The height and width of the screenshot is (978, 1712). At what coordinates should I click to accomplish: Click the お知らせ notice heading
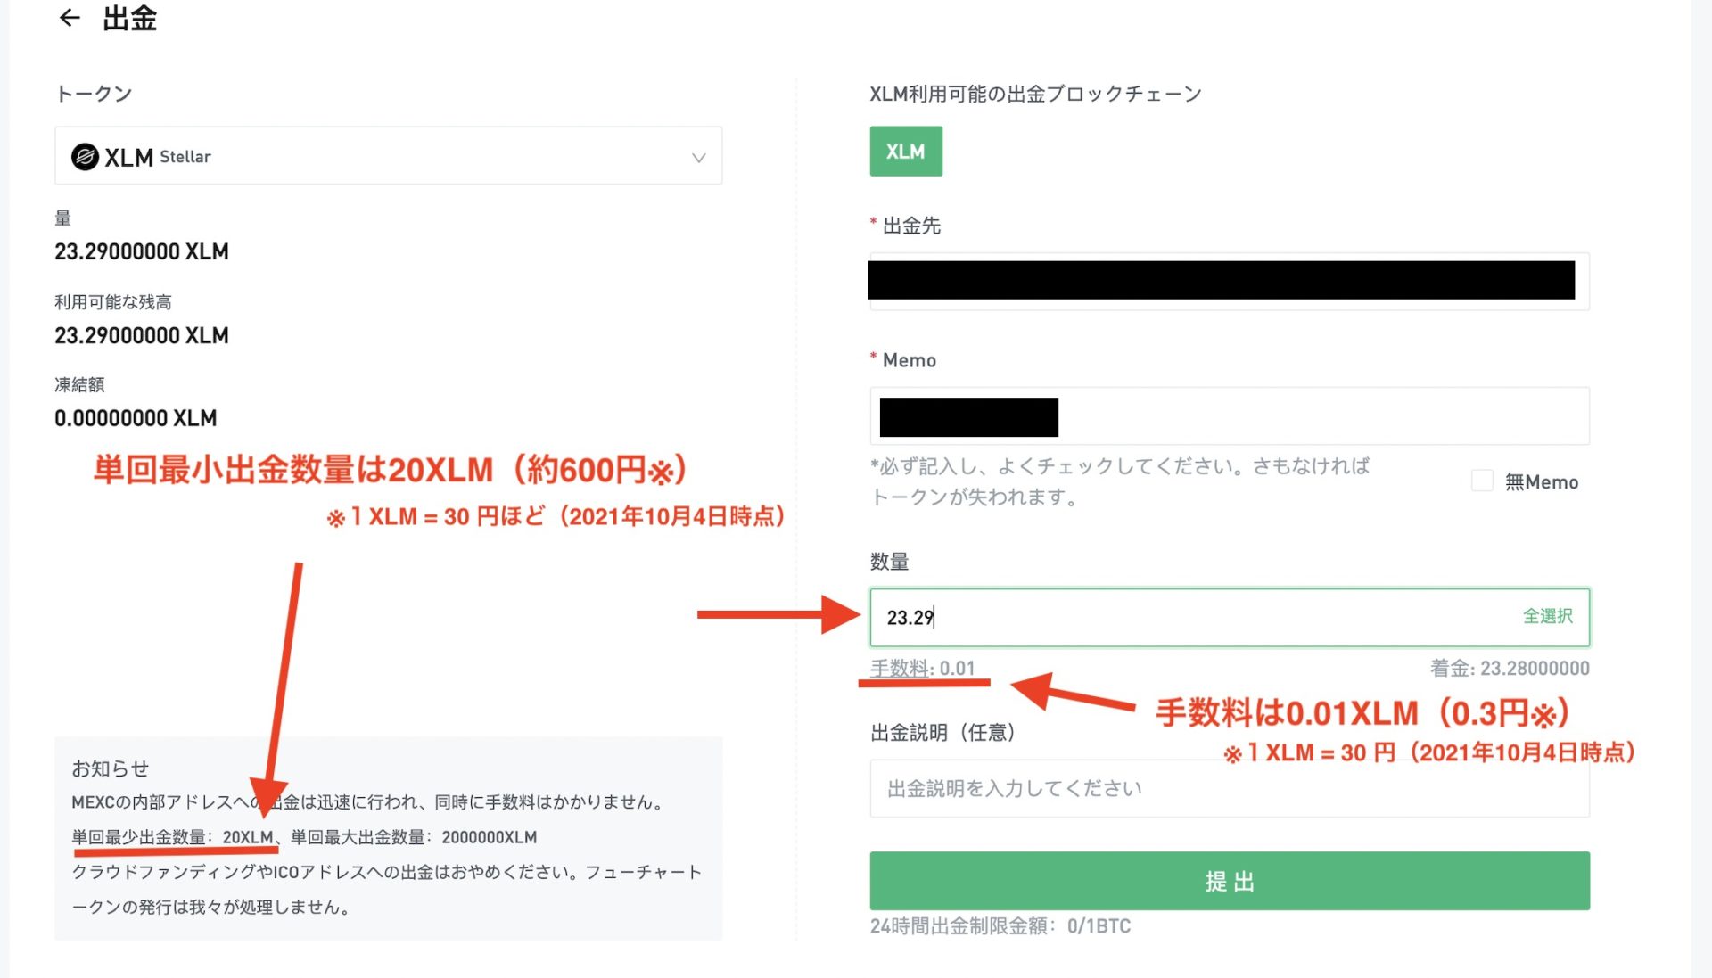110,768
